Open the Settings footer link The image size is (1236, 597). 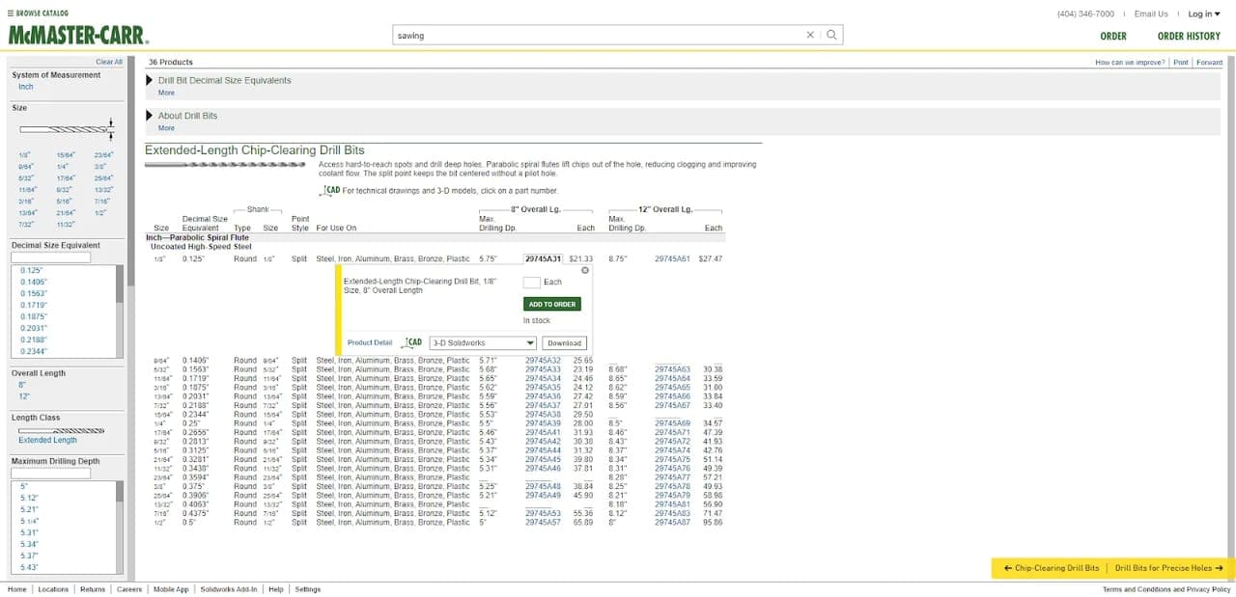[308, 589]
